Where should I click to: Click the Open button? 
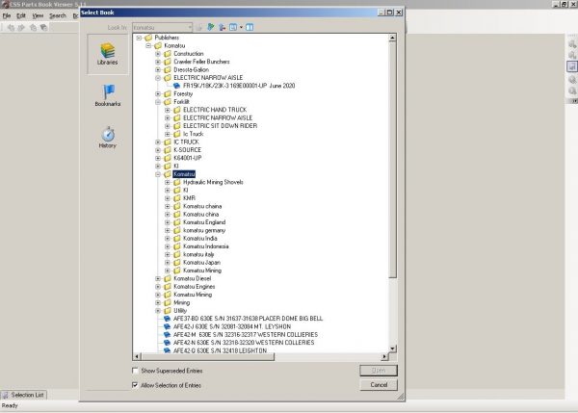pos(379,371)
